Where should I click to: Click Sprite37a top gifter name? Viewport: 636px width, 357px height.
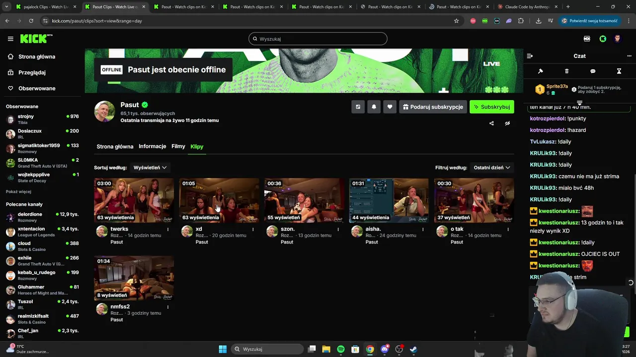click(557, 86)
